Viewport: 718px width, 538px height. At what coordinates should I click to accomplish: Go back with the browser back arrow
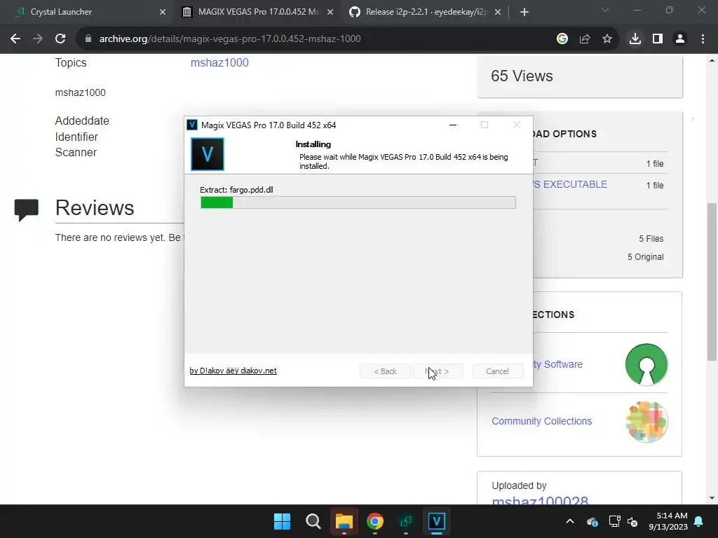(x=15, y=39)
